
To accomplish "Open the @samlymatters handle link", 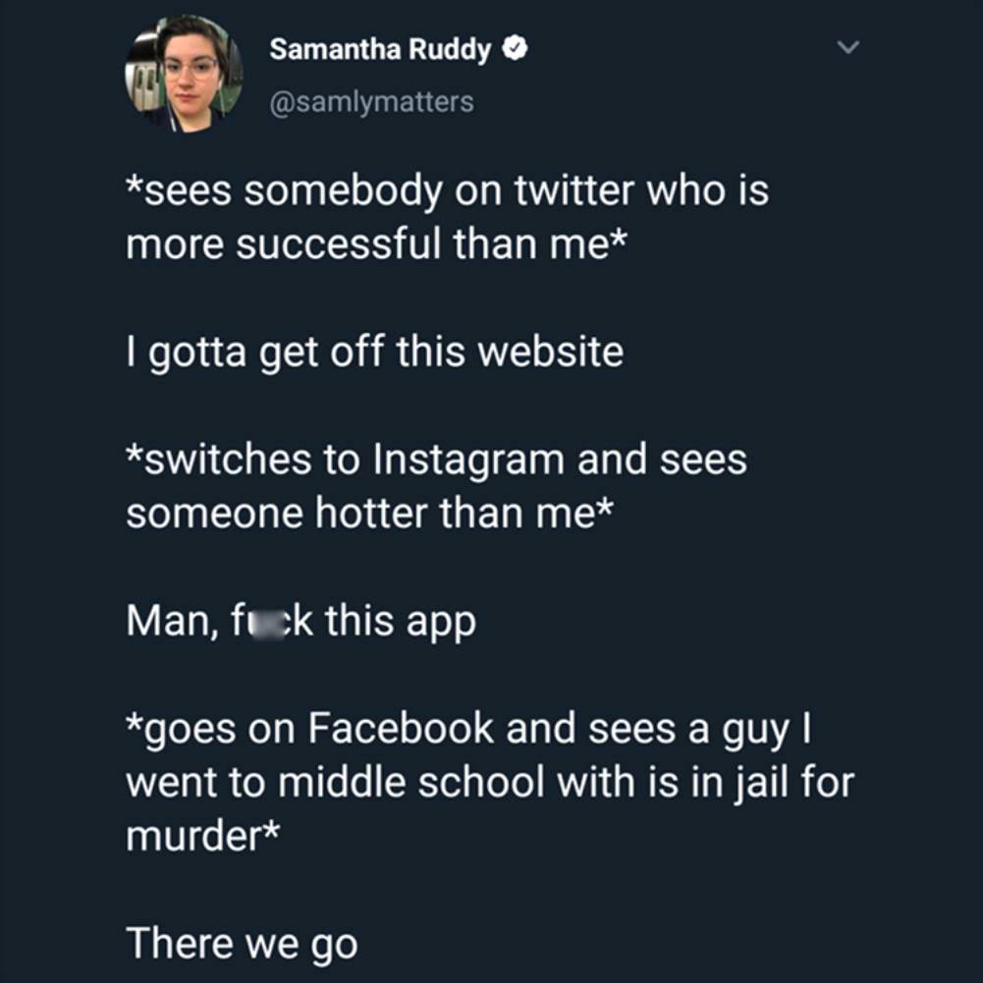I will (x=372, y=101).
